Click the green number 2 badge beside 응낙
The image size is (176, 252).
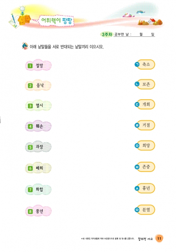point(30,86)
